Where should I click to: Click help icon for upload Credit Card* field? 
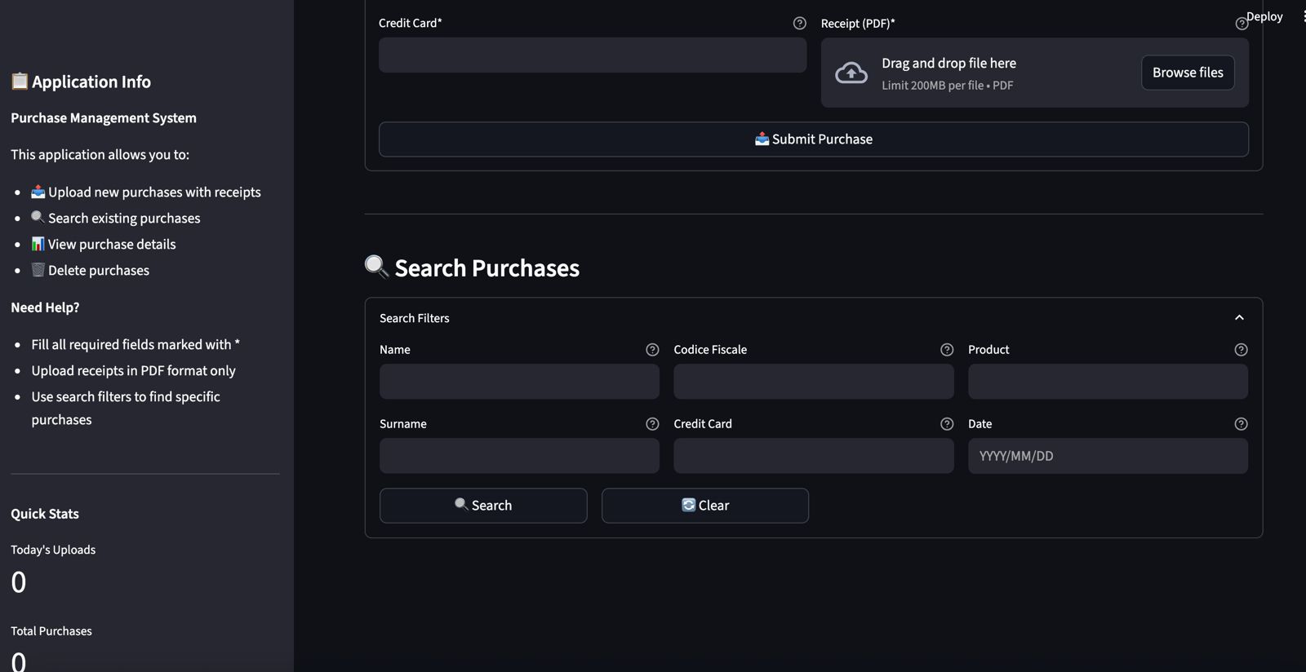[799, 24]
